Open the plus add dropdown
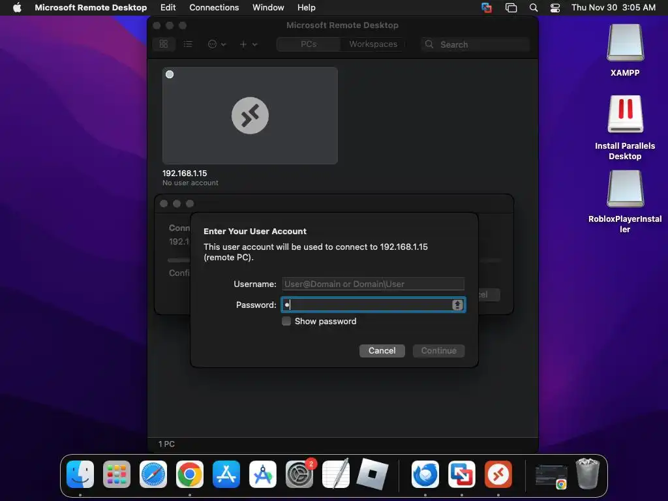Viewport: 668px width, 501px height. point(249,44)
